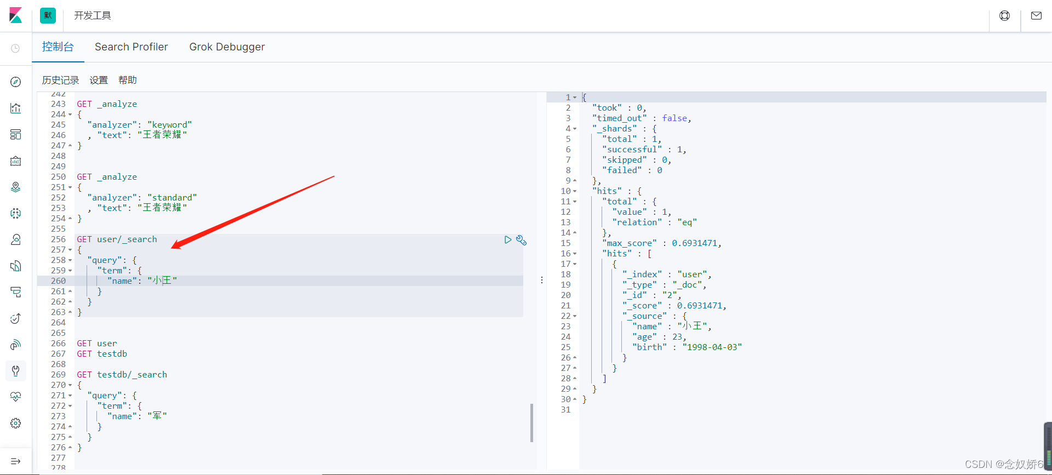Fold the term object at editor line 272
1052x475 pixels.
70,406
